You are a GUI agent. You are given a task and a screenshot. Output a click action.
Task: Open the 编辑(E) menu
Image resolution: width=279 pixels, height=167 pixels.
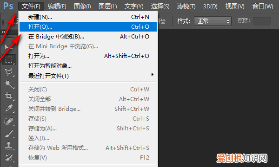[x=57, y=6]
